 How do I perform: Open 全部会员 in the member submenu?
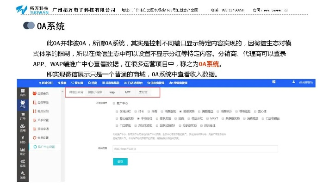(x=43, y=94)
